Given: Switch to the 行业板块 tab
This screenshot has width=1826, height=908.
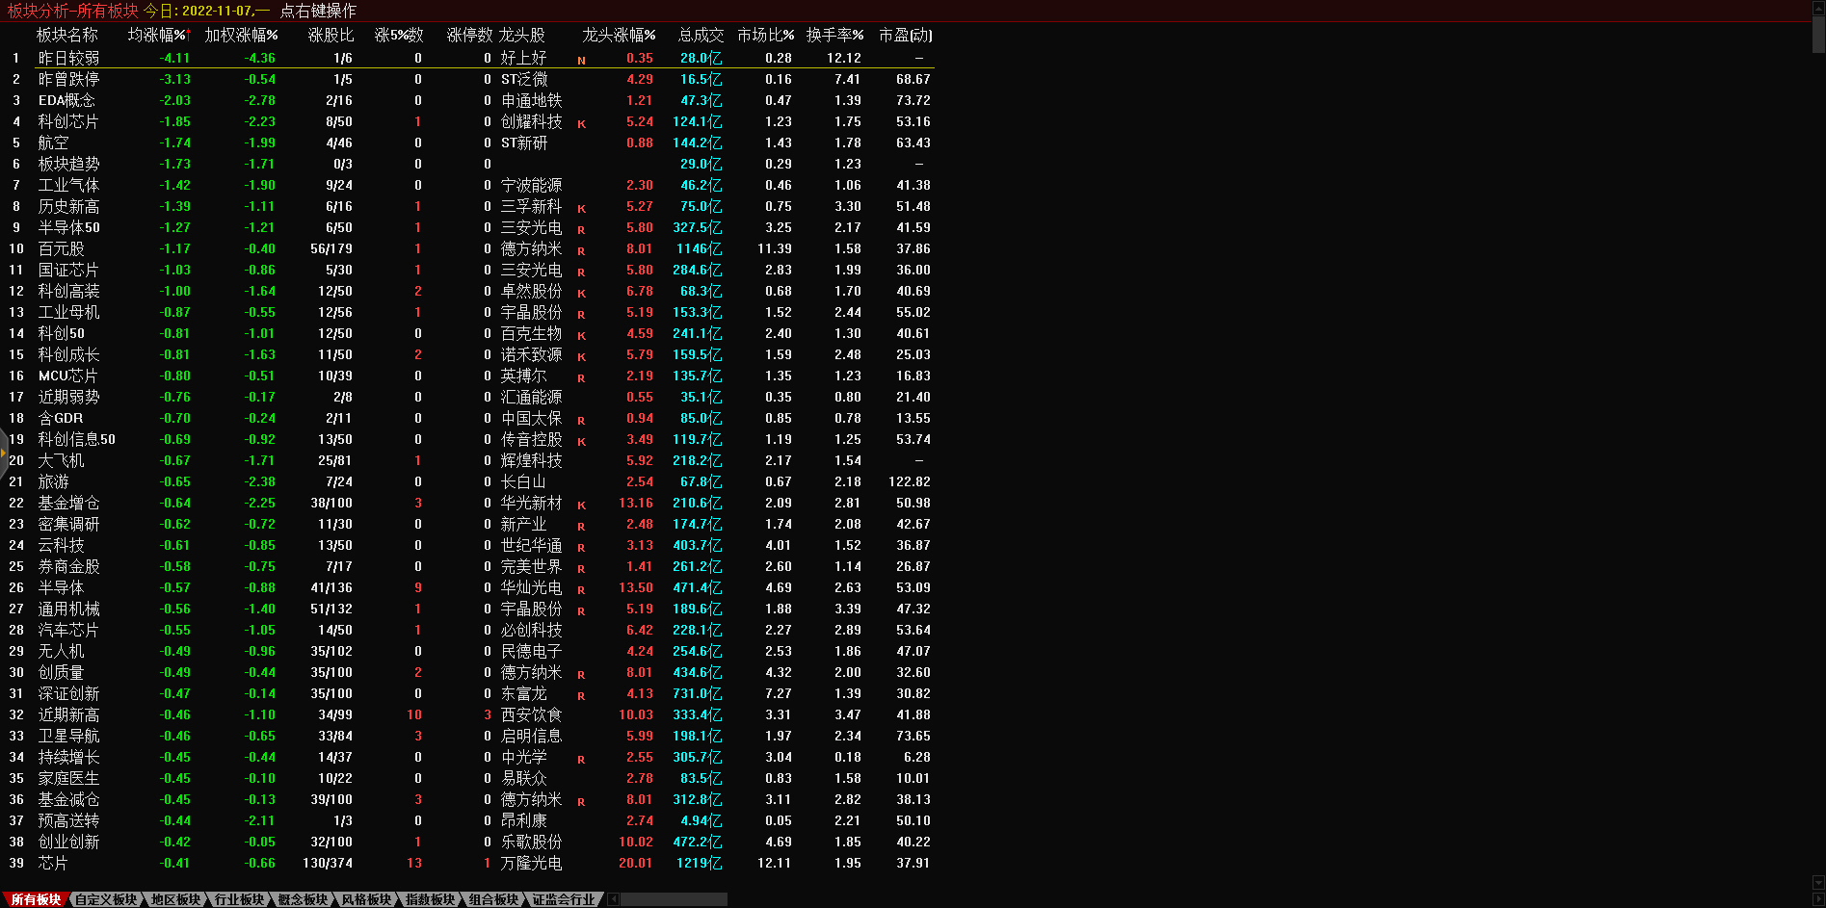Looking at the screenshot, I should 239,899.
